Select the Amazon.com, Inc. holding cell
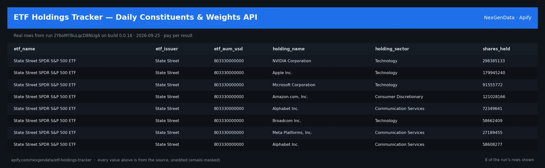 tap(290, 97)
